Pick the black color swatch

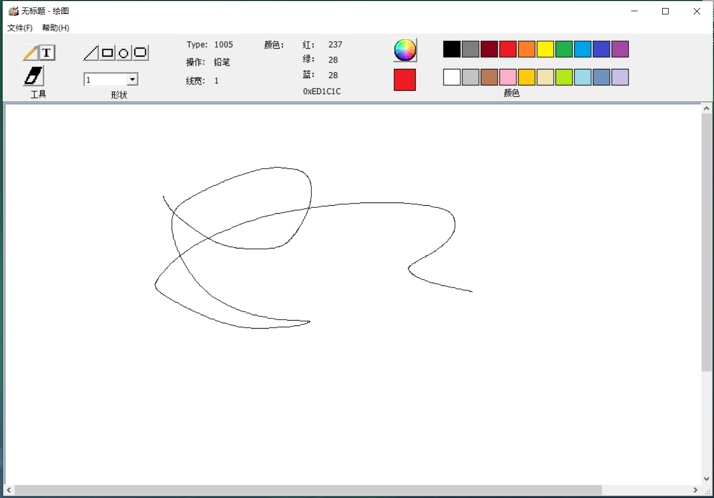click(x=452, y=49)
